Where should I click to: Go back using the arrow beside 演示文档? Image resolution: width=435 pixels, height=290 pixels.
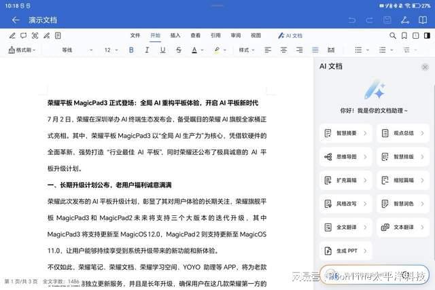pos(16,20)
